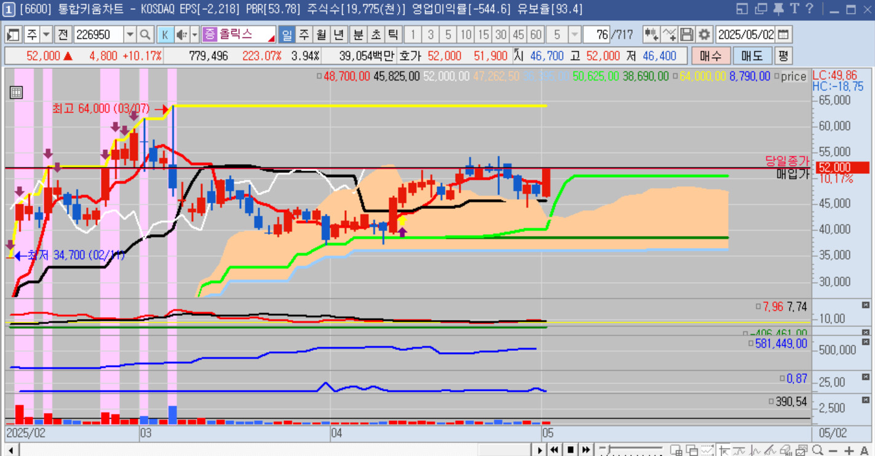
Task: Click the add indicator line icon
Action: point(669,34)
